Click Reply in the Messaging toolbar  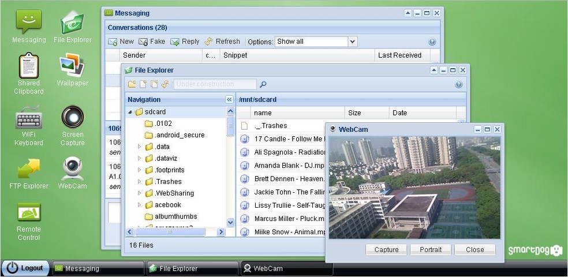(185, 42)
